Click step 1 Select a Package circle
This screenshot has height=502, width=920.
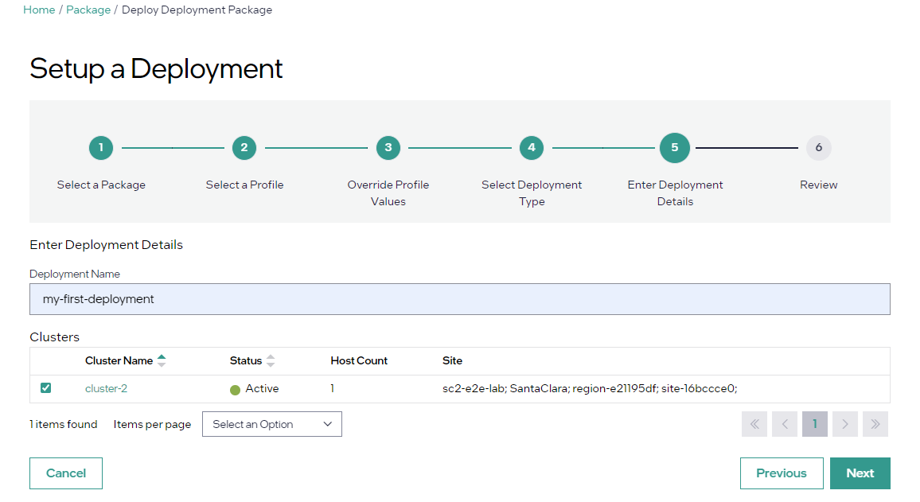pos(101,147)
